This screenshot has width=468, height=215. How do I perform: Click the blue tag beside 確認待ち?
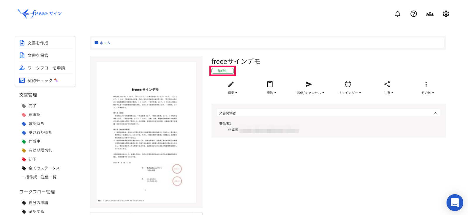point(24,124)
